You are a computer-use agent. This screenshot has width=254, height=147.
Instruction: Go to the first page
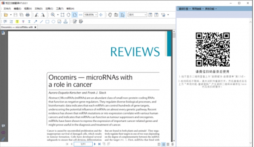(x=67, y=144)
